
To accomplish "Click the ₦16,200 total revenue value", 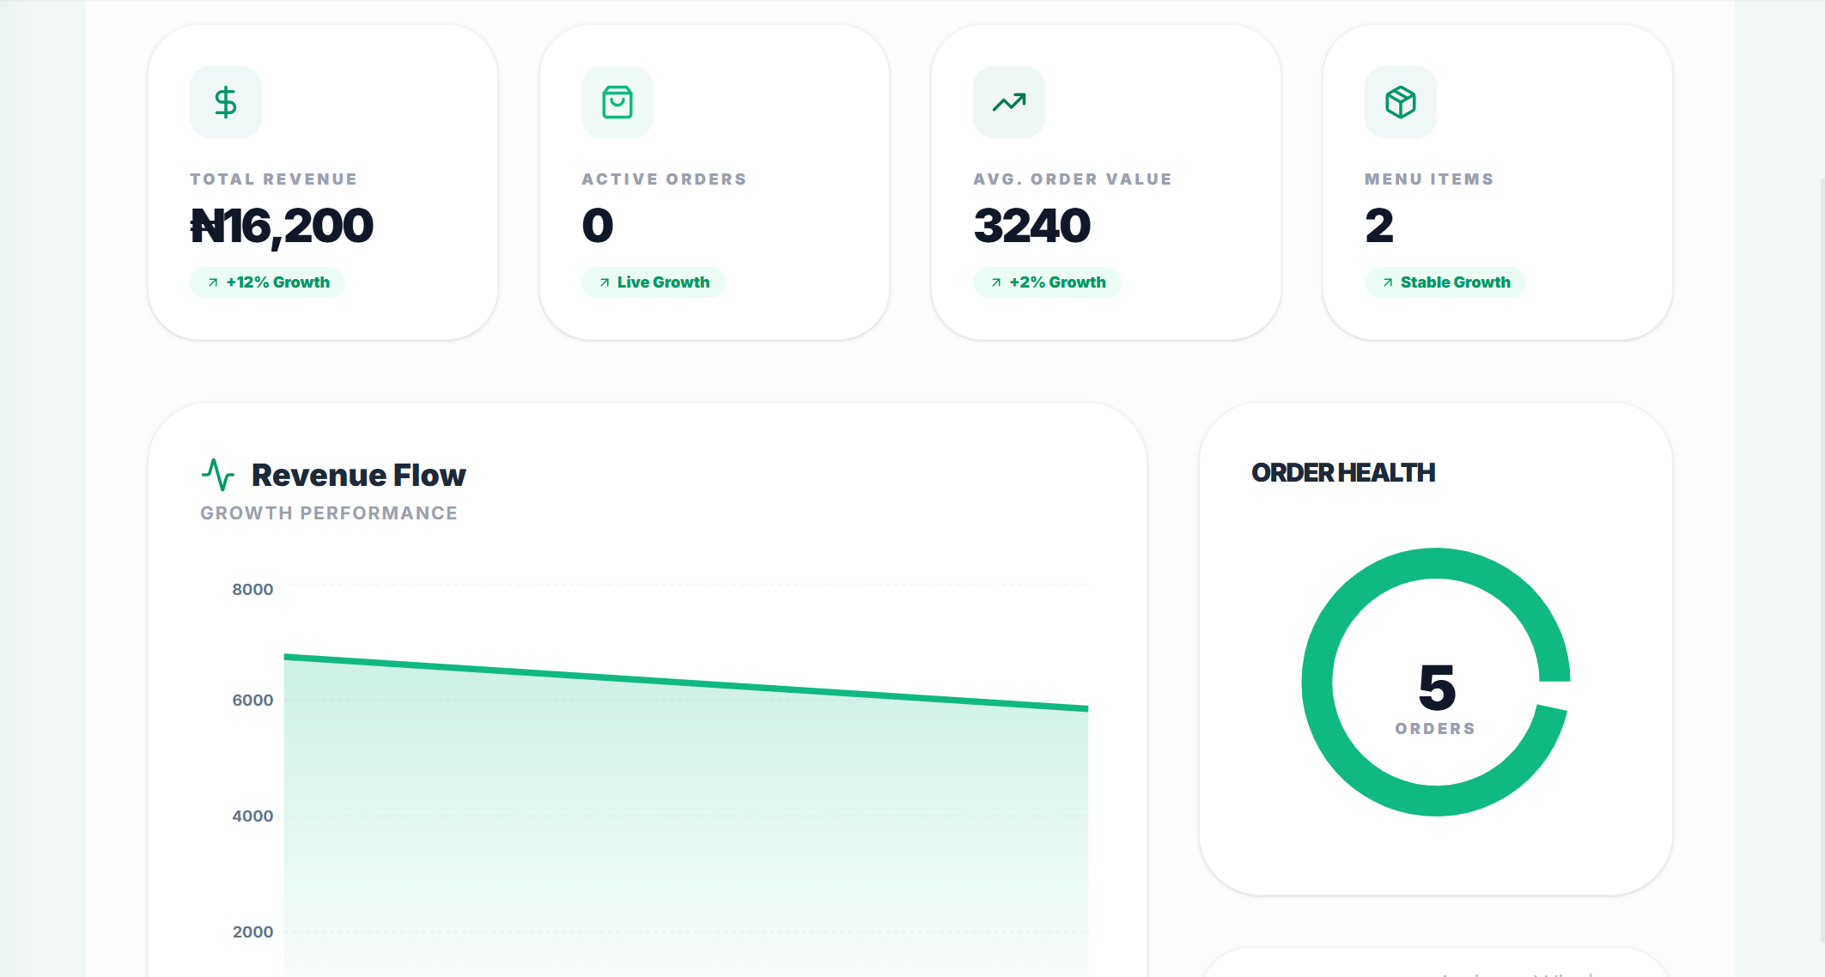I will (282, 227).
